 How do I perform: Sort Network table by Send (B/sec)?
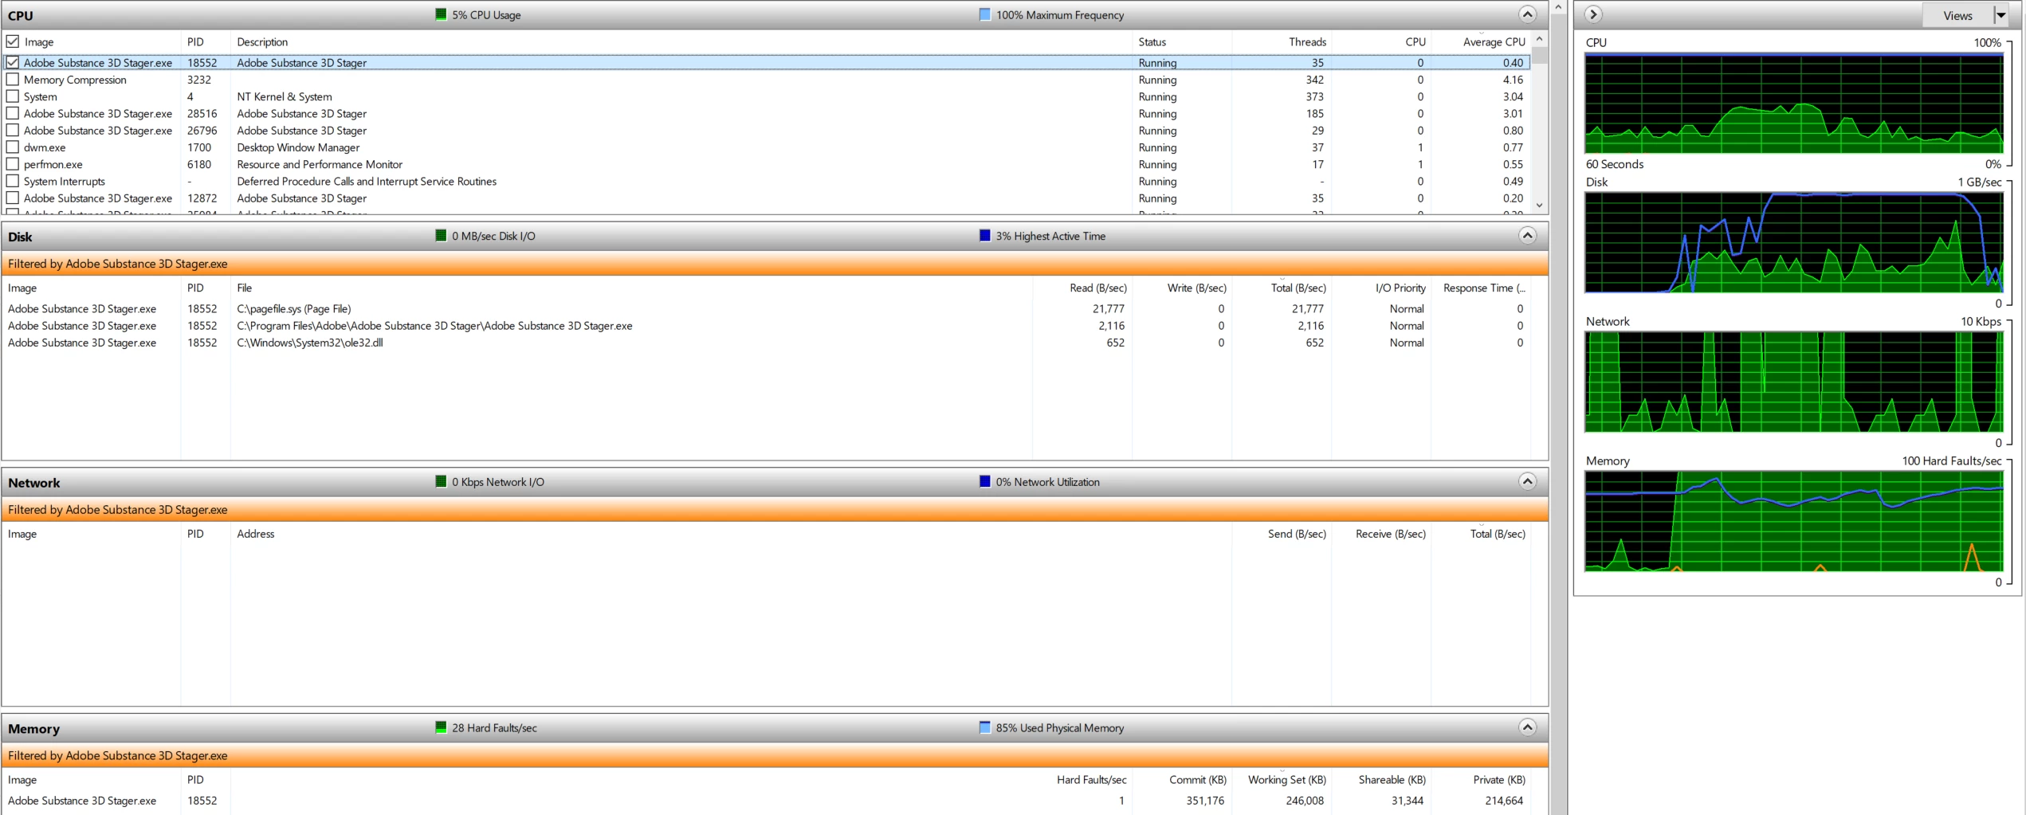point(1282,534)
